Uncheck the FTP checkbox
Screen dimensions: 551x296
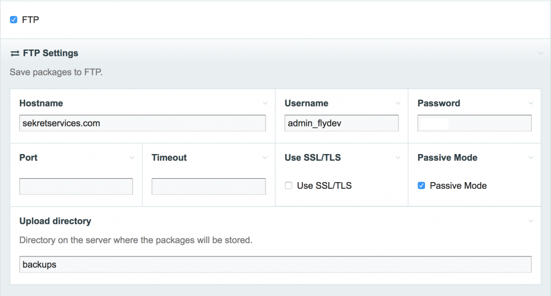click(x=14, y=20)
